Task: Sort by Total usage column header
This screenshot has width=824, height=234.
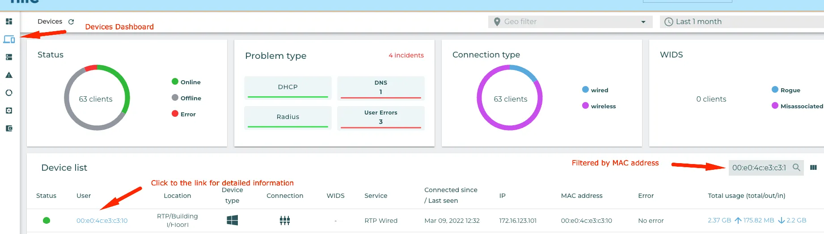Action: point(747,196)
